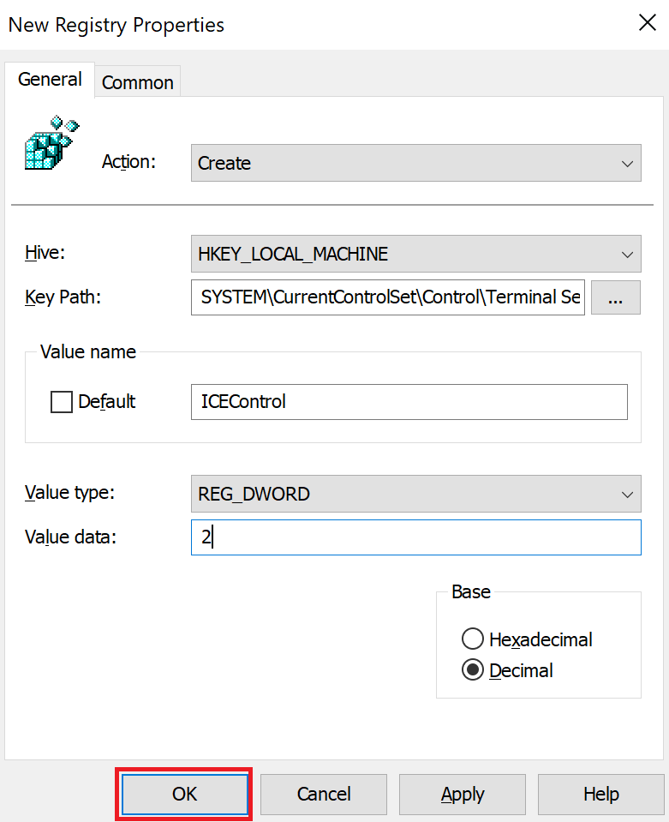The height and width of the screenshot is (822, 669).
Task: Click the Key Path text field
Action: [x=388, y=297]
